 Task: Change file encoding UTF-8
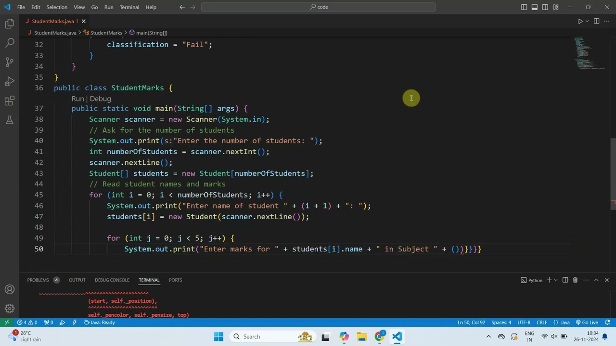(x=524, y=322)
